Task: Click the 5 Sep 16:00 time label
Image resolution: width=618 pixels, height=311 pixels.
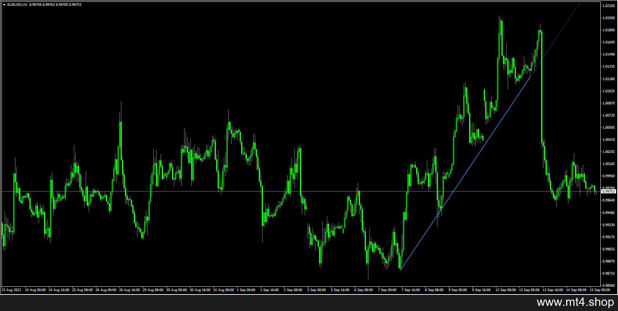Action: coord(340,290)
